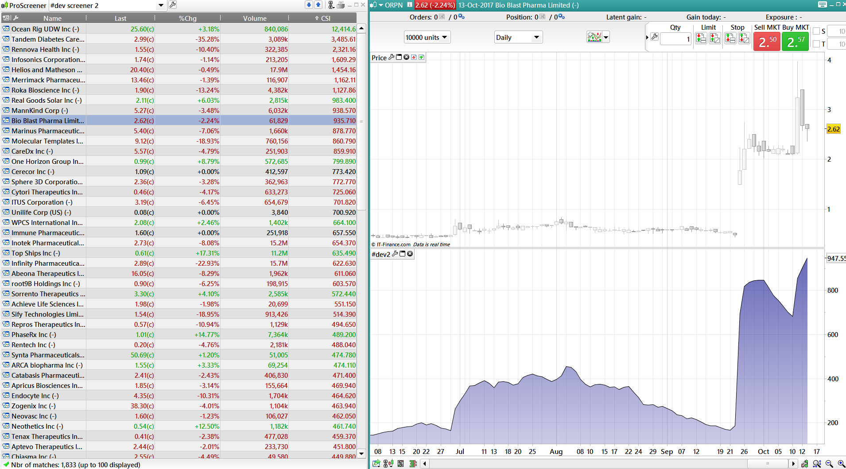Sort the screener by %Chg column

[x=187, y=18]
